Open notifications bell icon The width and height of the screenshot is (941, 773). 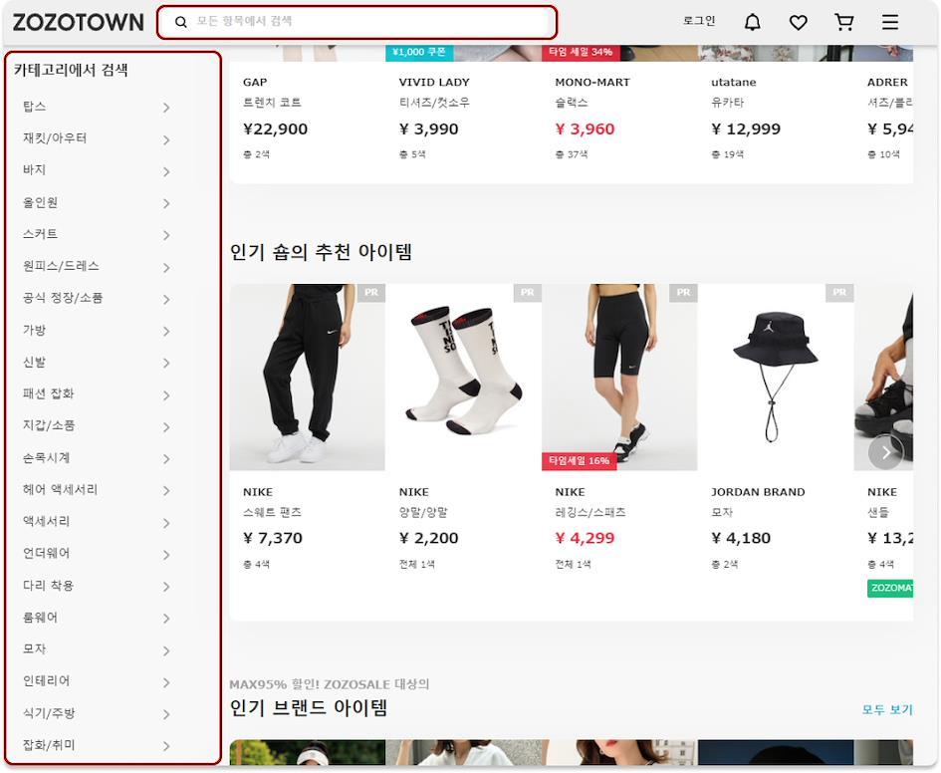(x=753, y=22)
